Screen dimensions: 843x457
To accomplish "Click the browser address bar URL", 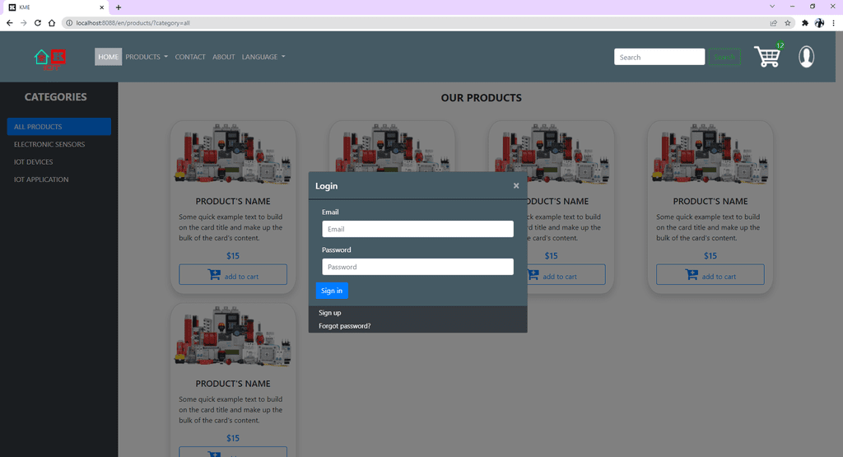I will [133, 22].
